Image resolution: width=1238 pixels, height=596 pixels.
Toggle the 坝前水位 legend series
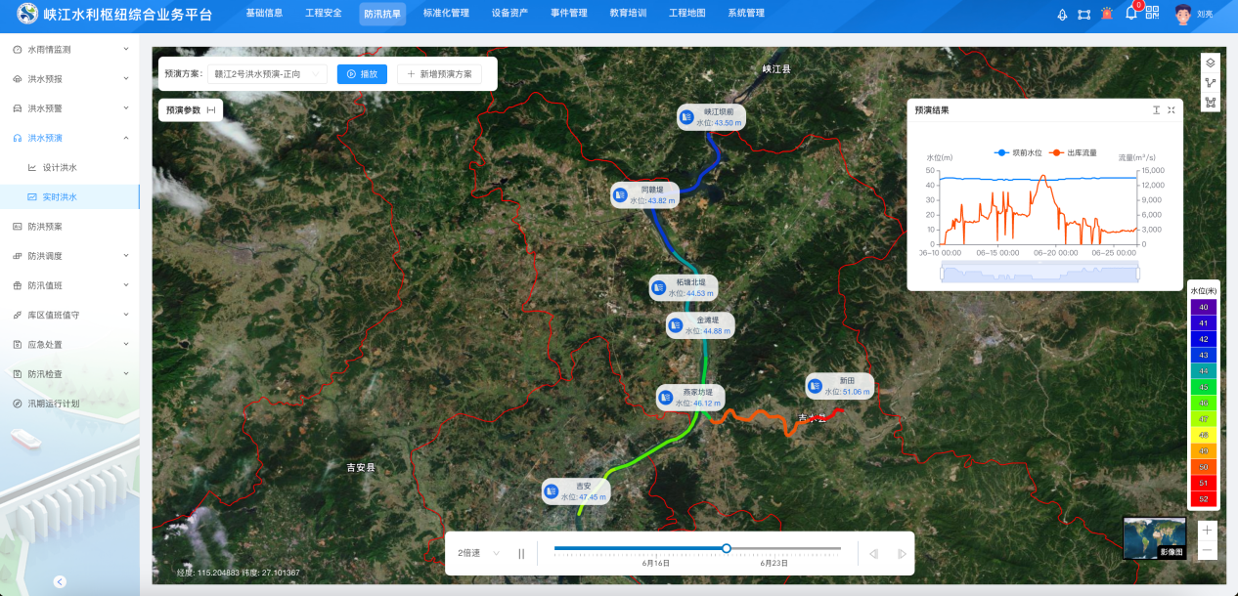point(1018,153)
